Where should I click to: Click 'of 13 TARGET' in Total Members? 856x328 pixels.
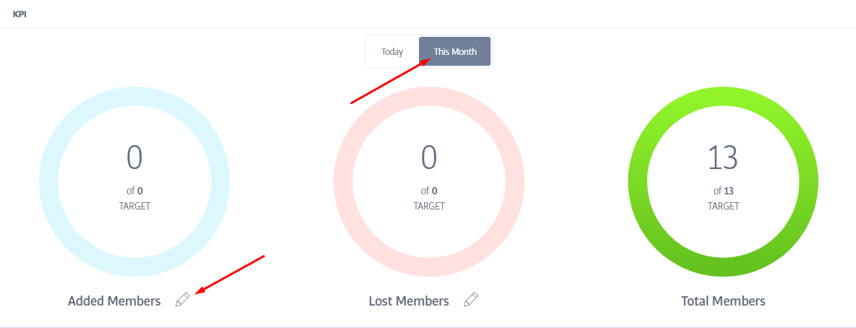pos(724,199)
